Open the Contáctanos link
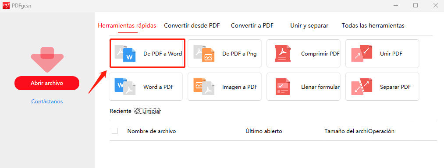The width and height of the screenshot is (444, 168). pos(47,101)
